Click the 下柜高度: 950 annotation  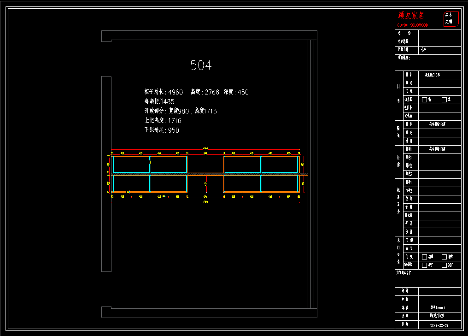(x=162, y=130)
